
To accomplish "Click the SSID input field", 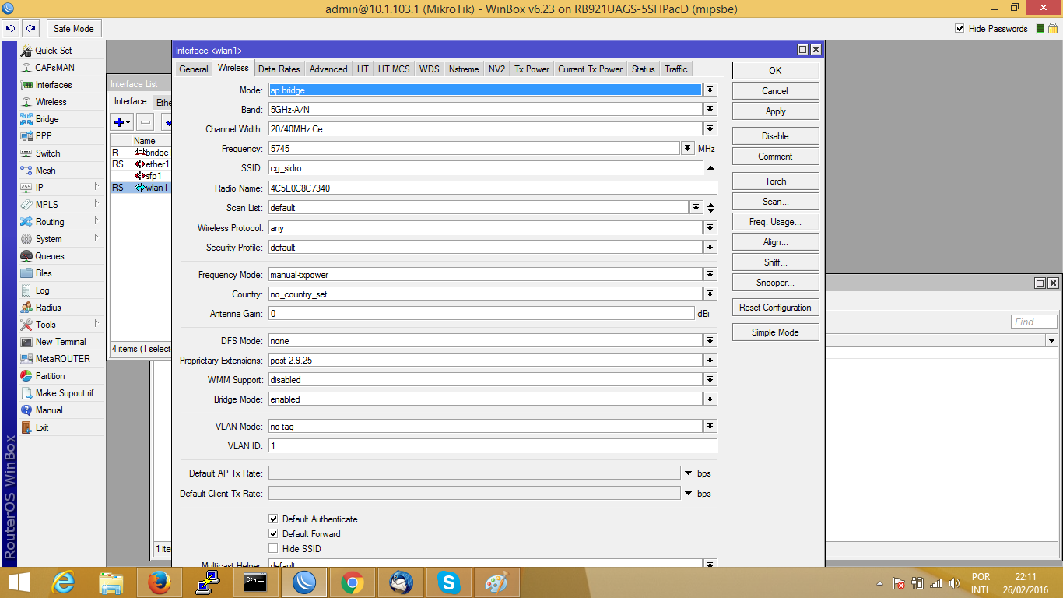I will point(486,168).
